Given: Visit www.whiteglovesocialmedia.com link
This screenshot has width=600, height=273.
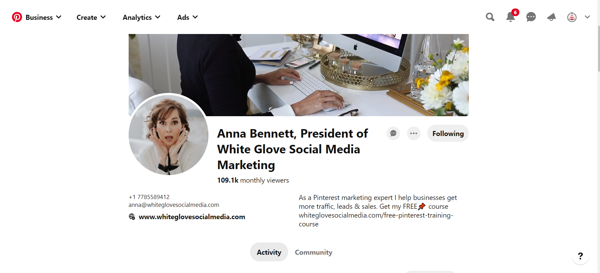Looking at the screenshot, I should tap(192, 217).
